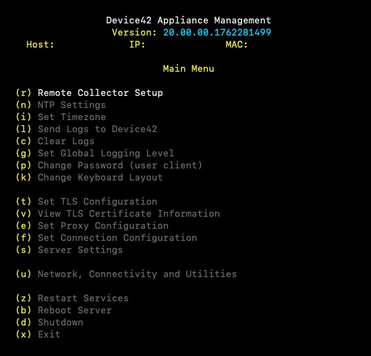Click the (t) shortcut key marker
Image resolution: width=371 pixels, height=356 pixels.
[x=23, y=202]
